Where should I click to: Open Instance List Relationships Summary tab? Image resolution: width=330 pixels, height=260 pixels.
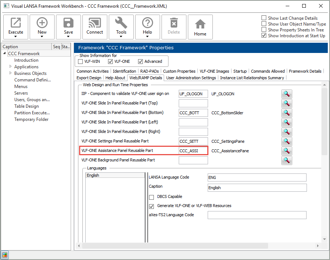[252, 78]
